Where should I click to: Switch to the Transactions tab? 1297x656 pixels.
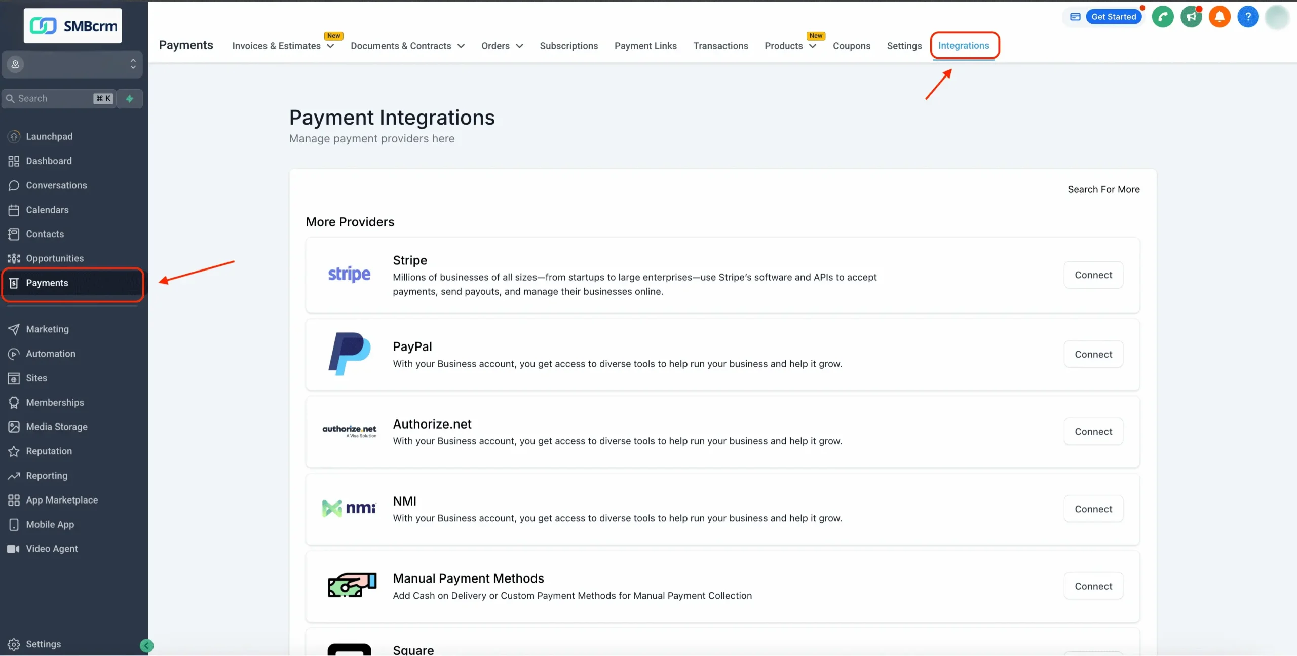pos(720,46)
